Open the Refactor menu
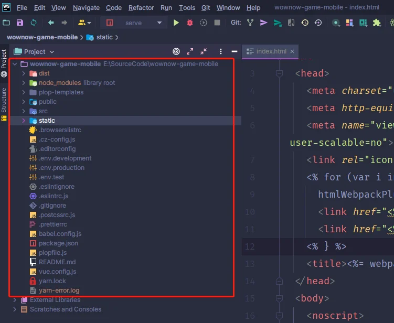Image resolution: width=394 pixels, height=323 pixels. 141,8
